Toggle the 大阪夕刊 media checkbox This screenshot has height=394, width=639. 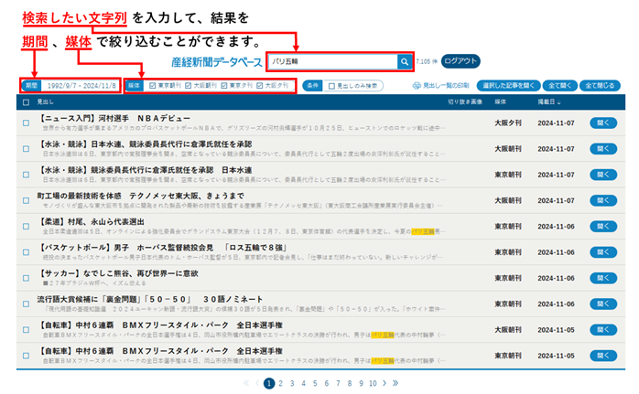pos(260,86)
